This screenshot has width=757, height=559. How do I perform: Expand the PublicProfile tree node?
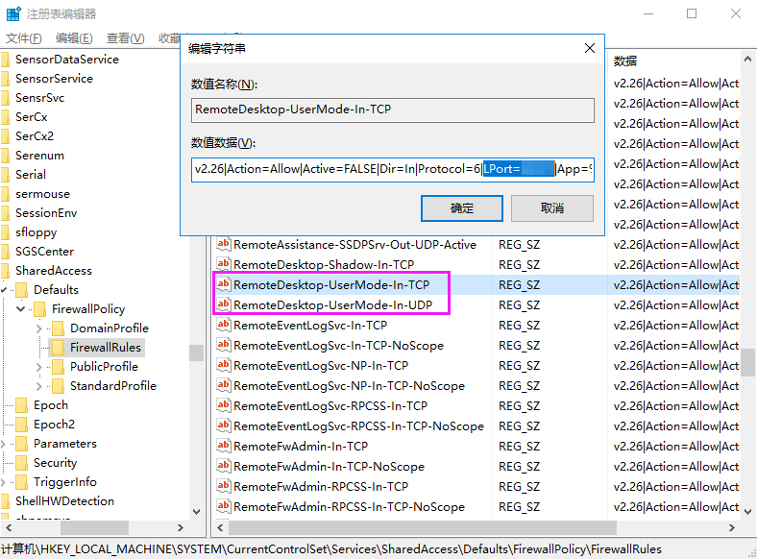click(39, 367)
